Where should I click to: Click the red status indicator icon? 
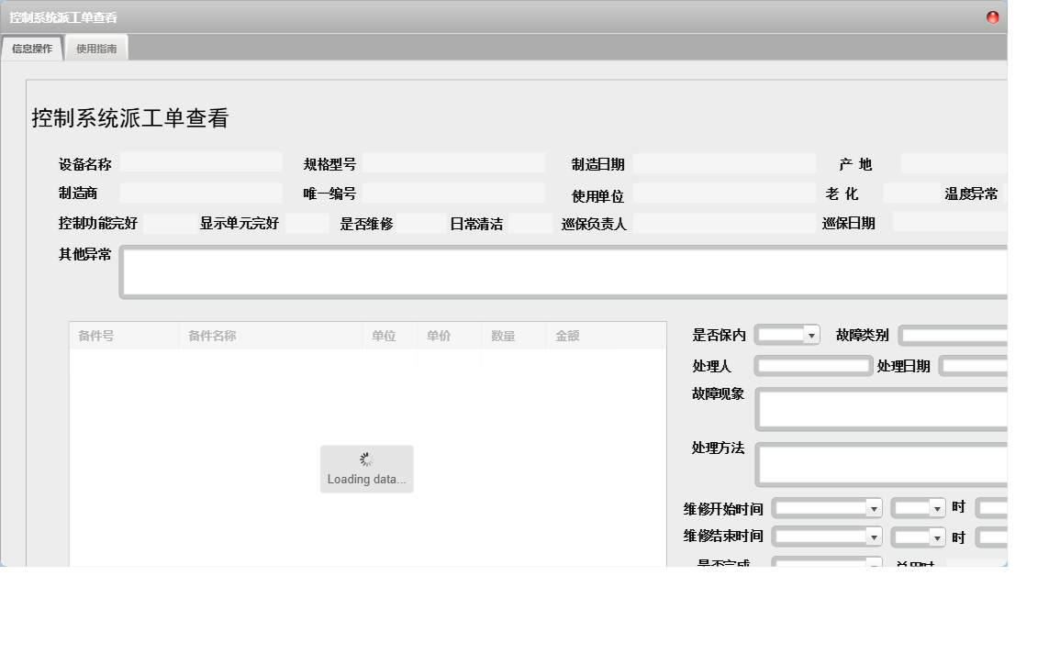[992, 17]
